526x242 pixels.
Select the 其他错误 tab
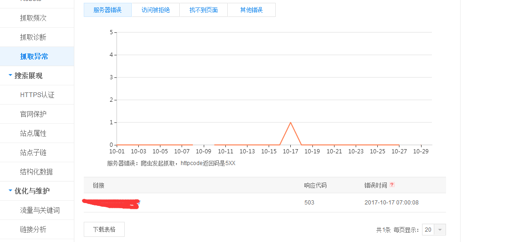tap(251, 10)
